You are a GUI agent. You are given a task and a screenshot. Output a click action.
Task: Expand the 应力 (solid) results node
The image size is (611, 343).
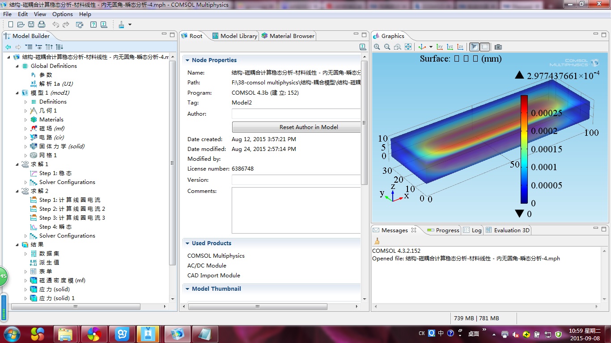(x=26, y=289)
